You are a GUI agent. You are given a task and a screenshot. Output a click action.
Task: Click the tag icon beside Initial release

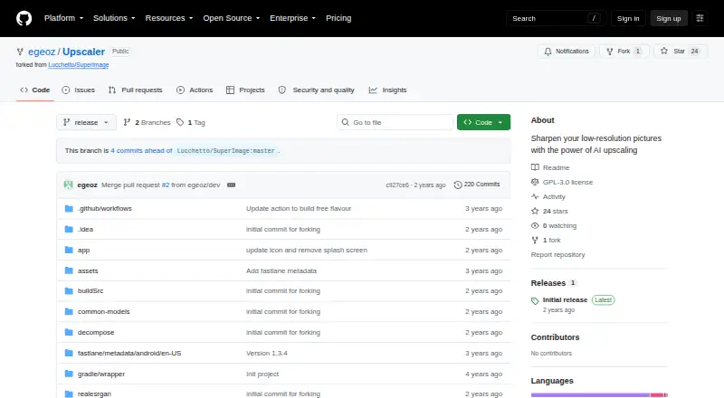coord(535,301)
